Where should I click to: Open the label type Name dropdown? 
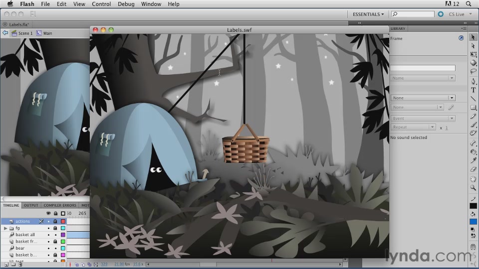[x=423, y=78]
